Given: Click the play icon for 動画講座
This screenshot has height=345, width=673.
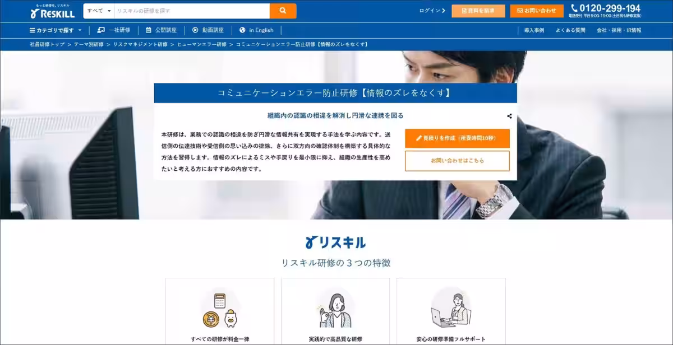Looking at the screenshot, I should coord(195,30).
